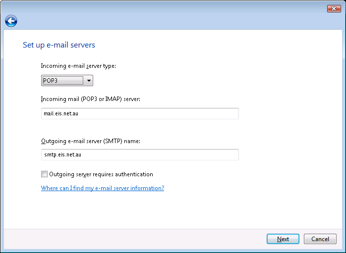This screenshot has height=253, width=346.
Task: Click the empty footer area left of Next
Action: coord(134,239)
